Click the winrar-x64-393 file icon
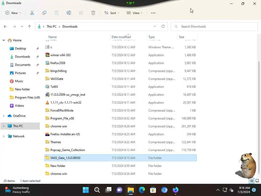This screenshot has height=196, width=261. coord(47,55)
